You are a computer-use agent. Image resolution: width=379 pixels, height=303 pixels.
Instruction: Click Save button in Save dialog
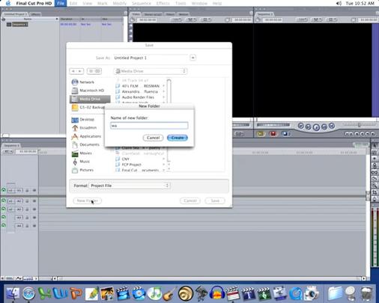point(215,201)
